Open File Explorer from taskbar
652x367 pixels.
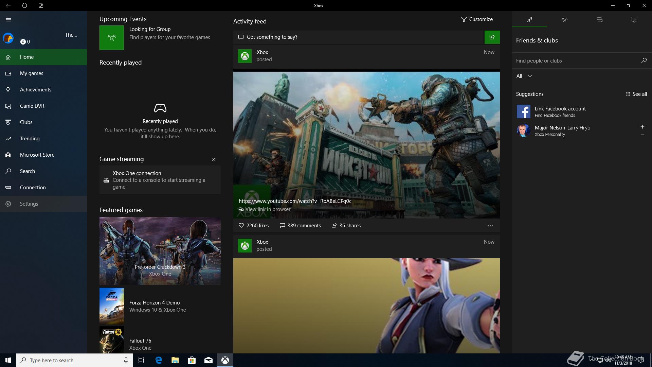(175, 360)
